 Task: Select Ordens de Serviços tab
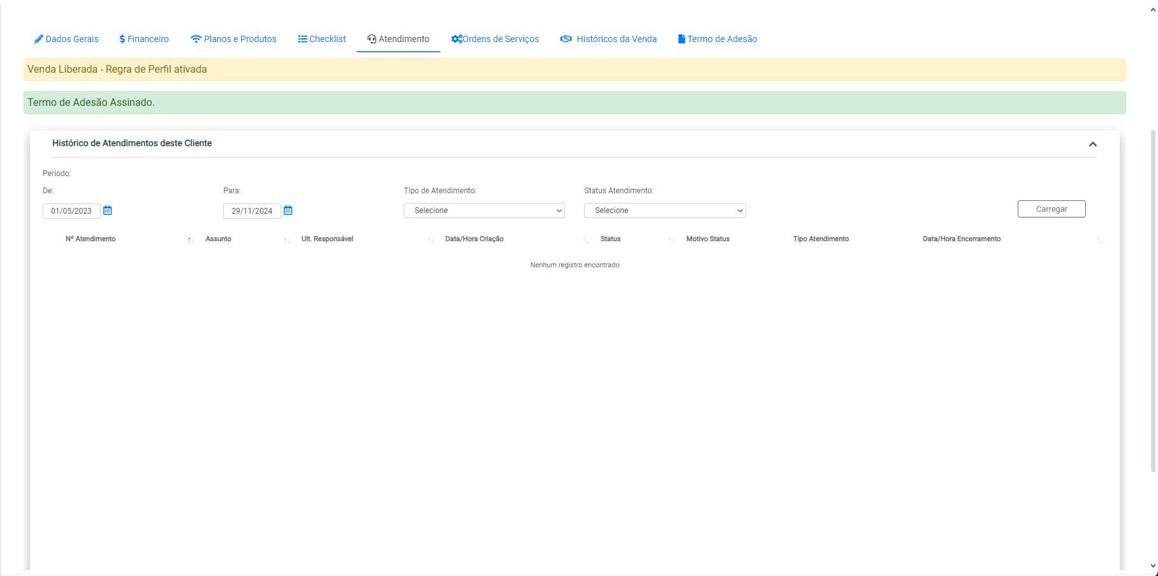[495, 39]
